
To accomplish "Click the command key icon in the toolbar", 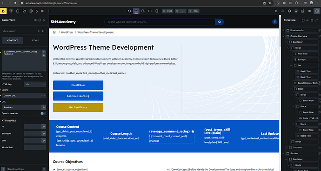I will [x=42, y=11].
